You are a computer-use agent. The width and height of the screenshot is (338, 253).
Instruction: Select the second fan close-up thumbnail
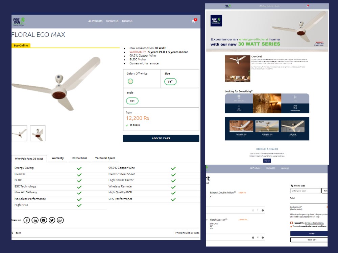point(38,133)
